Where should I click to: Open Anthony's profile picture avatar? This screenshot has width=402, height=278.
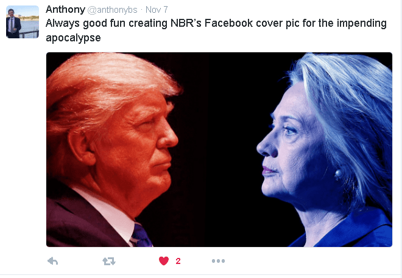pyautogui.click(x=23, y=22)
